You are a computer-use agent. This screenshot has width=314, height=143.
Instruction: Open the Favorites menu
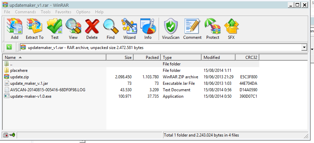(x=63, y=12)
